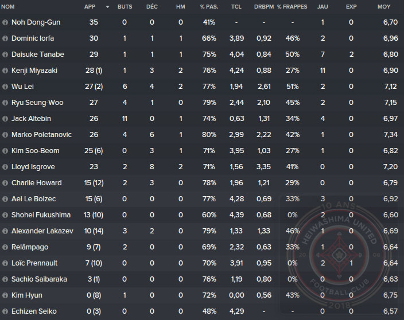The width and height of the screenshot is (404, 320).
Task: Open info icon next to Dominic Iorfa
Action: point(5,38)
